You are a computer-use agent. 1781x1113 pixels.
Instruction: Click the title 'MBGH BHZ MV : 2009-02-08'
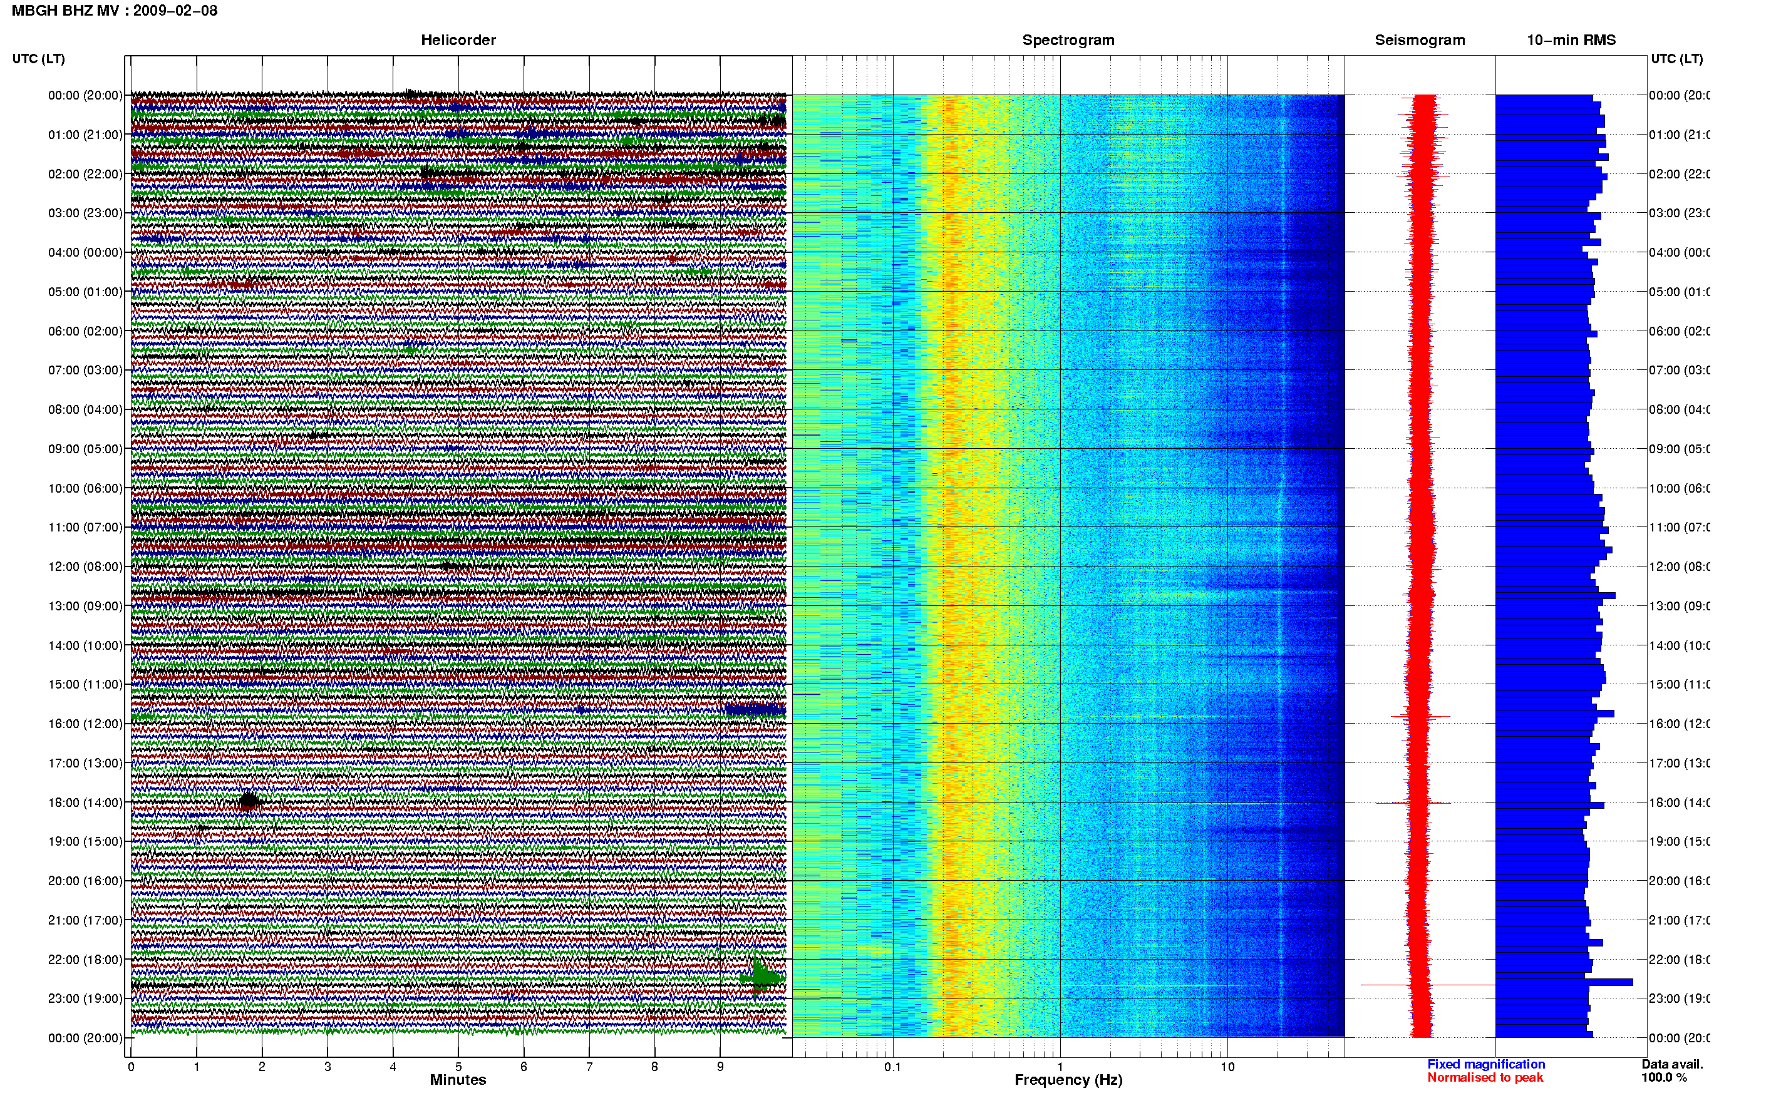(114, 10)
